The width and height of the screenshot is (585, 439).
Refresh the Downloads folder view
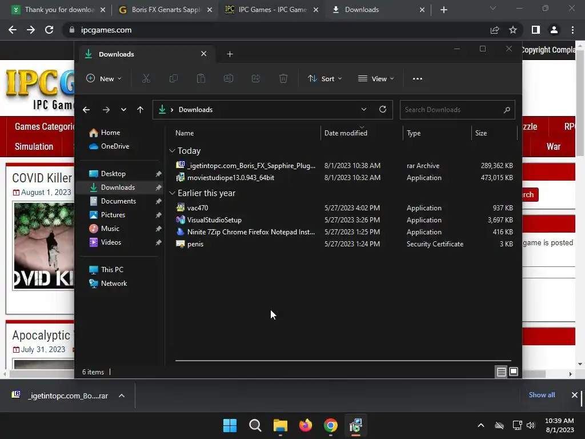(382, 109)
